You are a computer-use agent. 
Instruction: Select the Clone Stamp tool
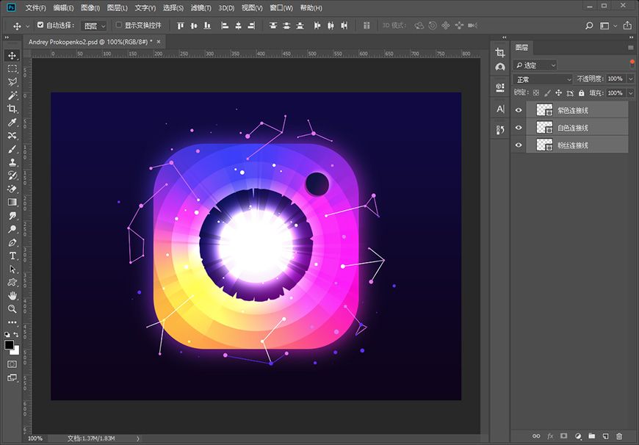[x=12, y=162]
